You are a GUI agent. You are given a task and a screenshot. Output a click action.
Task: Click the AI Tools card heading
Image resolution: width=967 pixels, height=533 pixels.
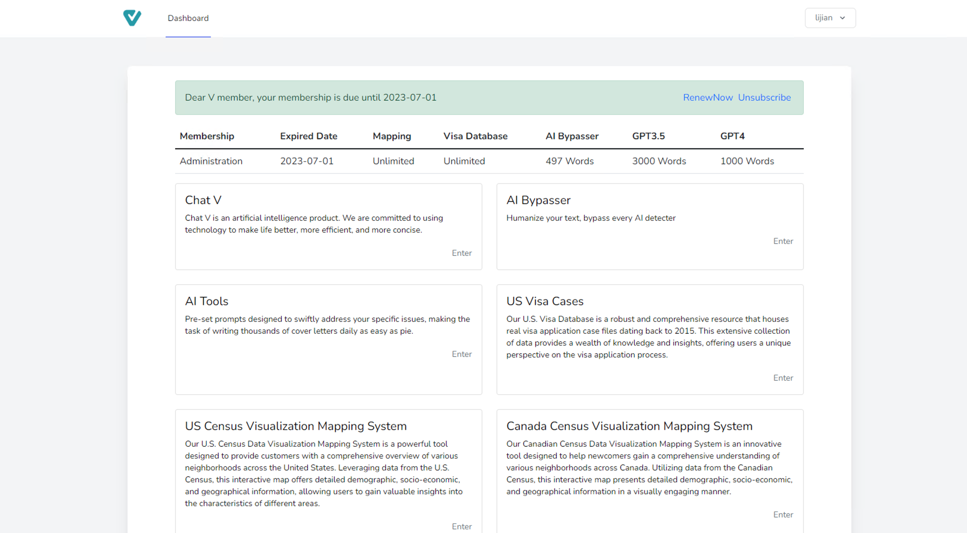pos(206,301)
